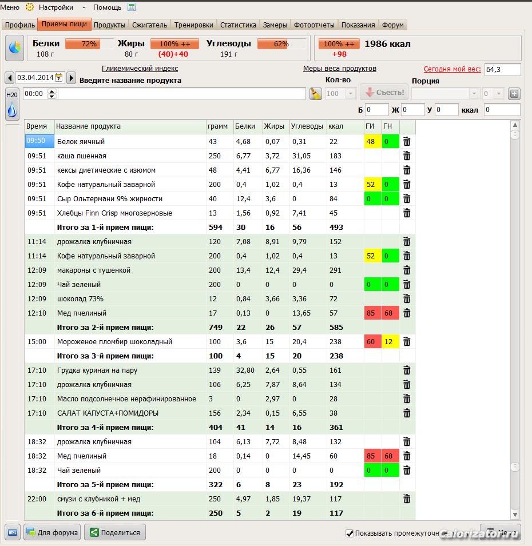This screenshot has width=532, height=546.
Task: Sort by the Название продукта column header
Action: click(130, 126)
